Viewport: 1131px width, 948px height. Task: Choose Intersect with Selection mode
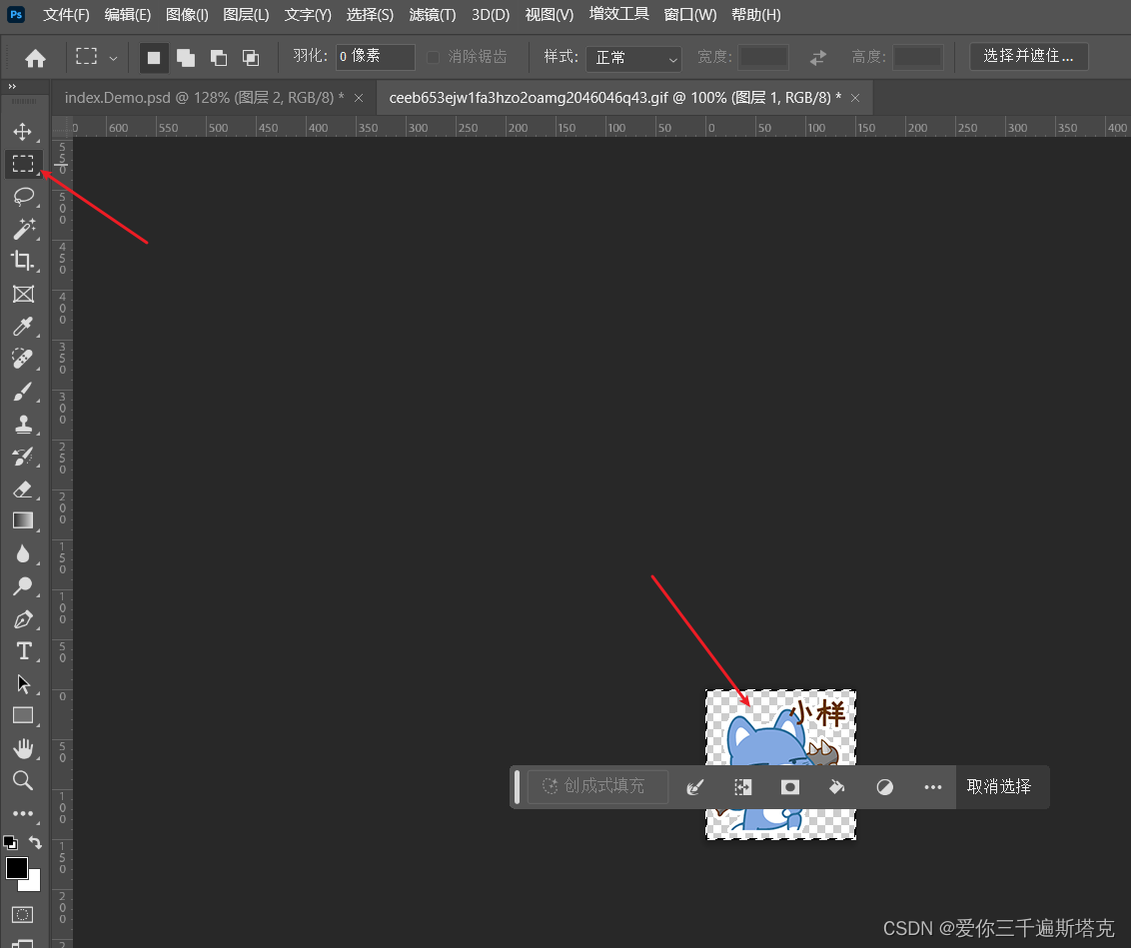(x=251, y=58)
